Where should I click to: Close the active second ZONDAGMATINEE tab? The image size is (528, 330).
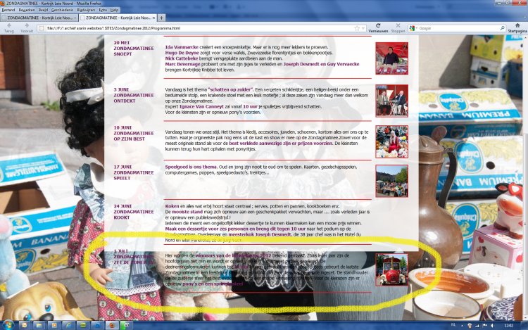point(154,18)
